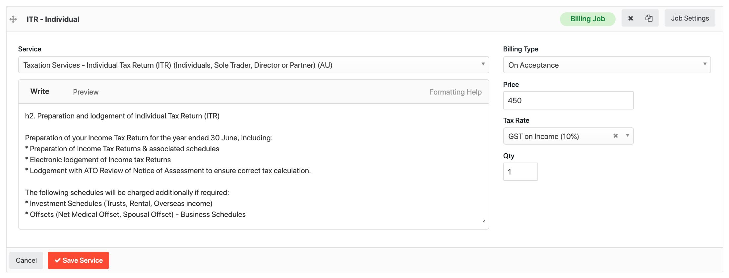The image size is (729, 278).
Task: Click the Billing Type label
Action: pos(521,49)
